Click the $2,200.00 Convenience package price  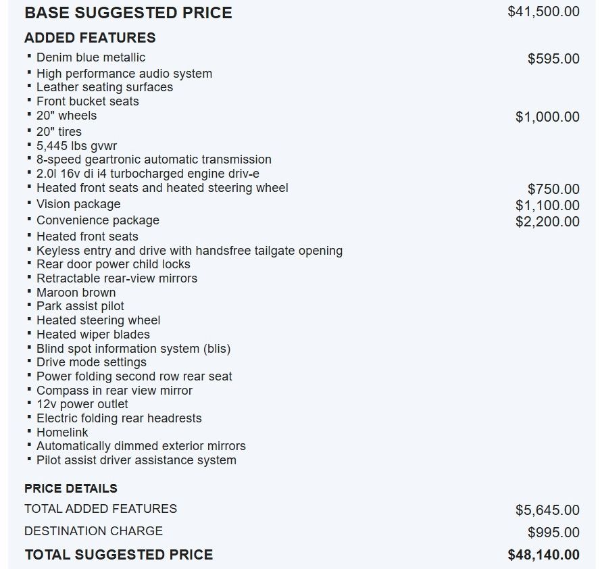tap(547, 222)
